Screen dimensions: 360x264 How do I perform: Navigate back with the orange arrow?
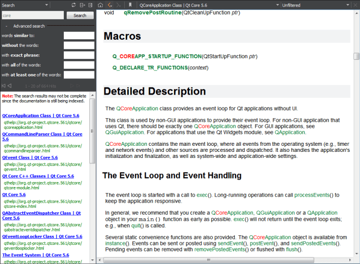(110, 5)
